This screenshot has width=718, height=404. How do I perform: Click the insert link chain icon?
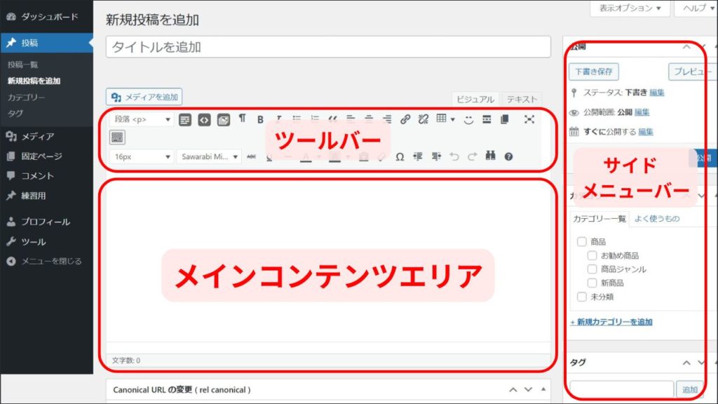405,119
